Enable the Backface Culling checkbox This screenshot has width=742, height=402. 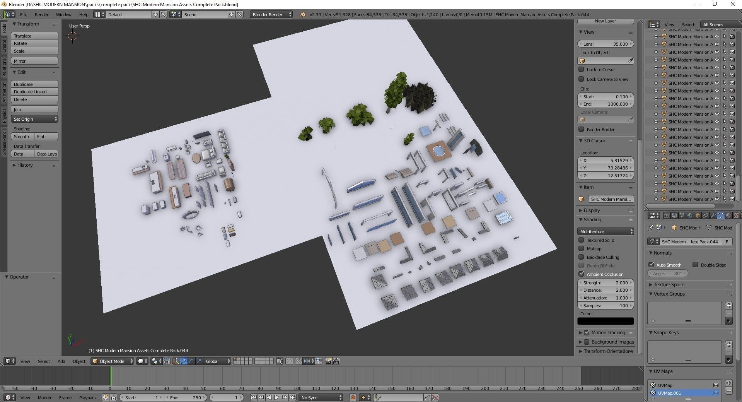click(581, 257)
